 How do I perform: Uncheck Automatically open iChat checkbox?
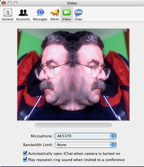(25, 153)
